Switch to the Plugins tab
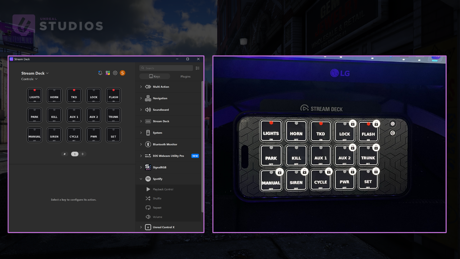460x259 pixels. click(185, 76)
